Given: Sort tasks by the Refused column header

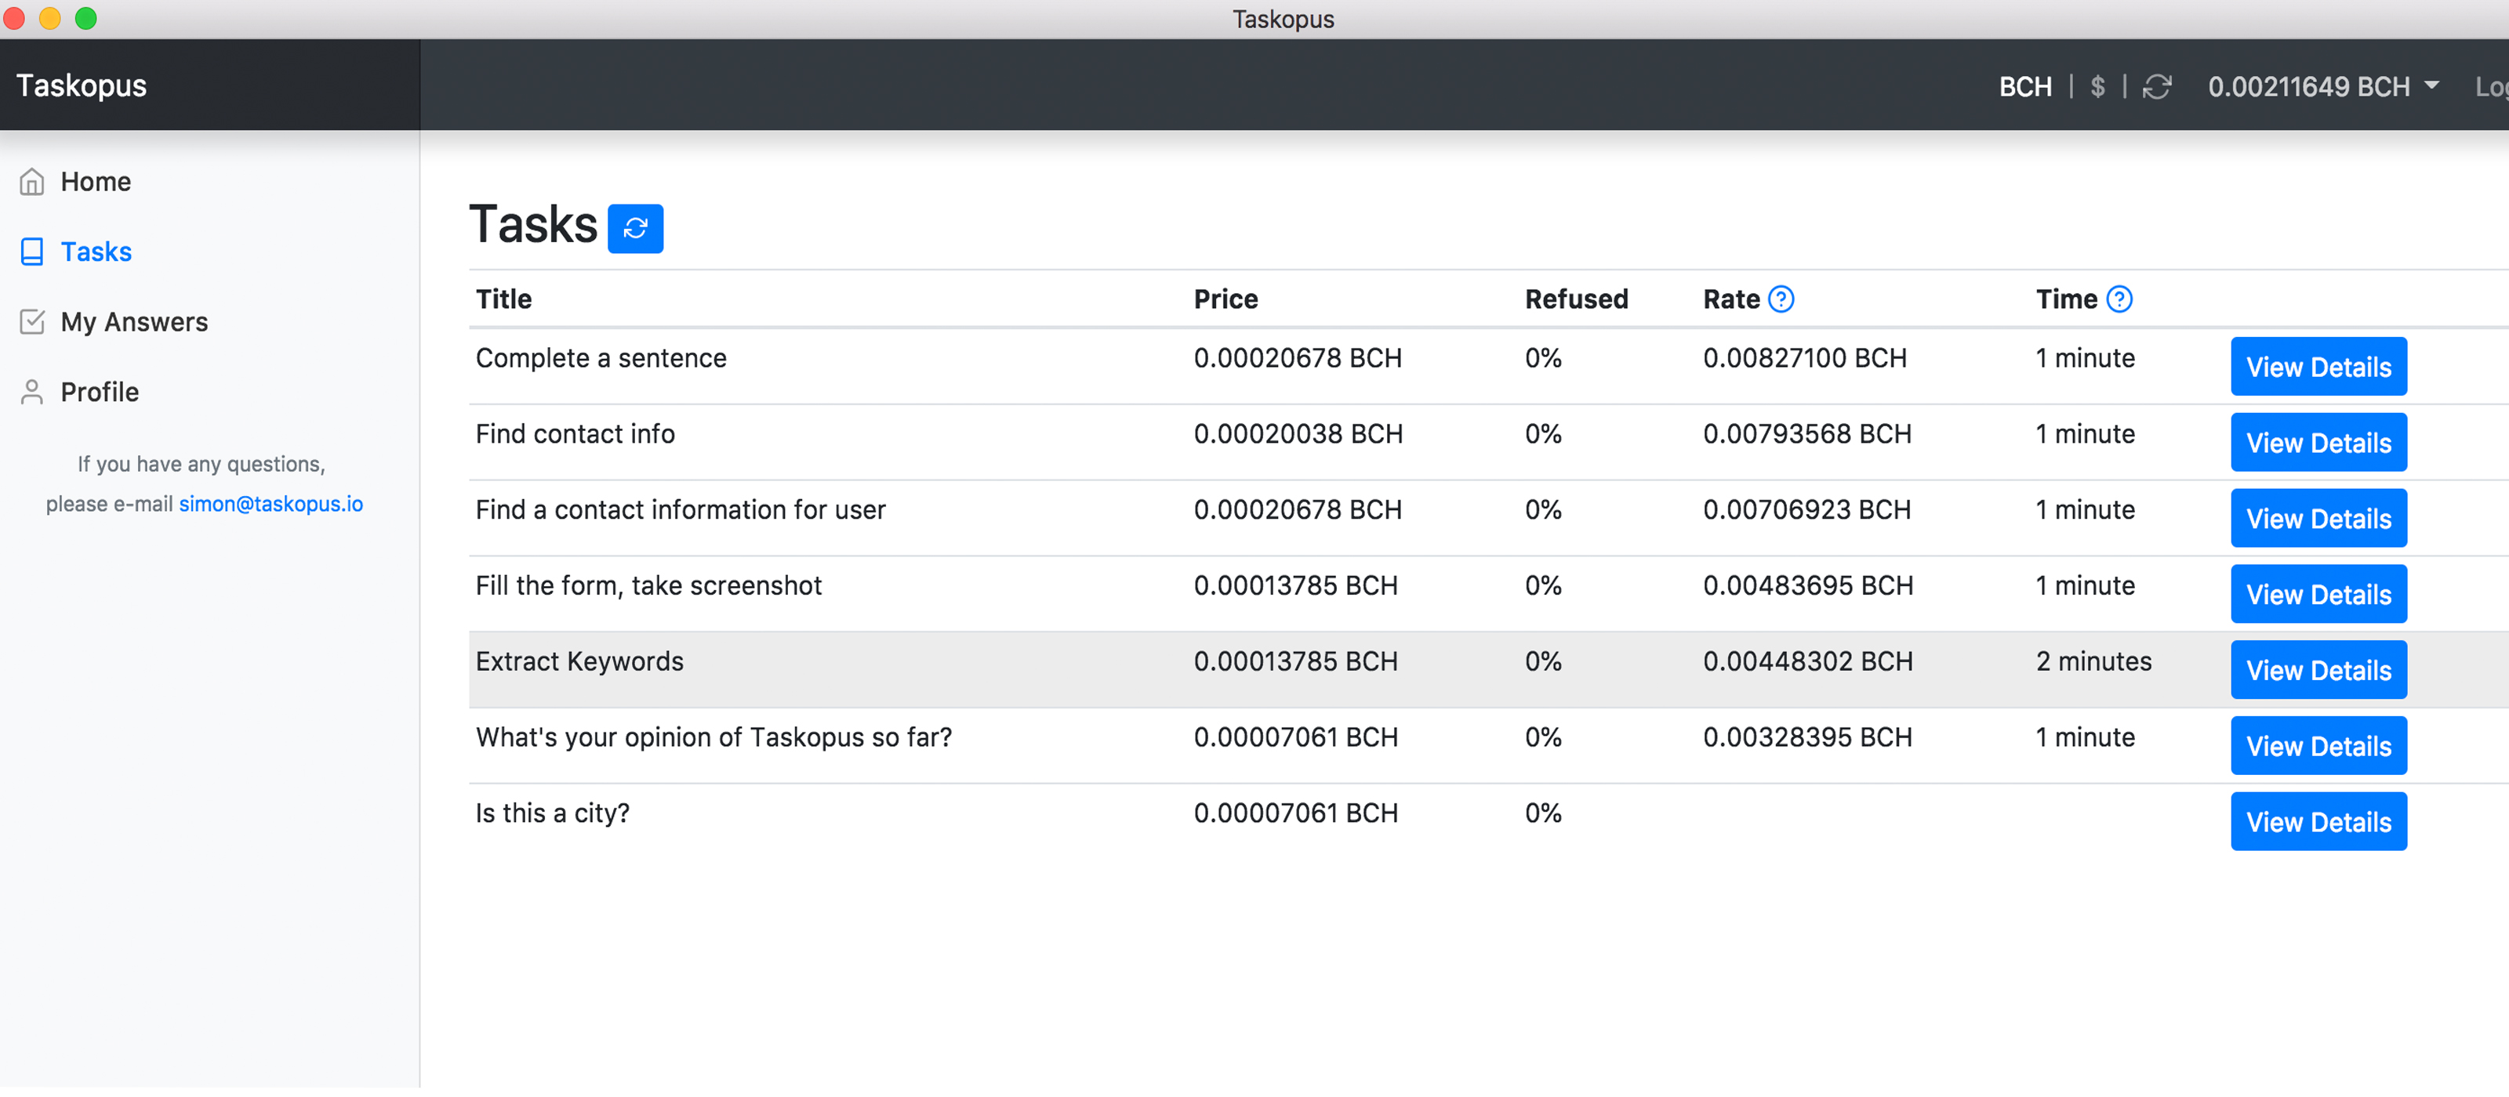Looking at the screenshot, I should [1577, 299].
